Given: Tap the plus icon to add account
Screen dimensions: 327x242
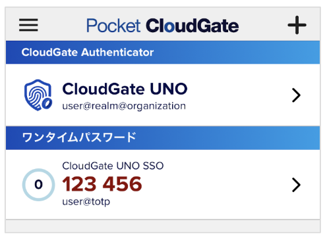Looking at the screenshot, I should 297,25.
